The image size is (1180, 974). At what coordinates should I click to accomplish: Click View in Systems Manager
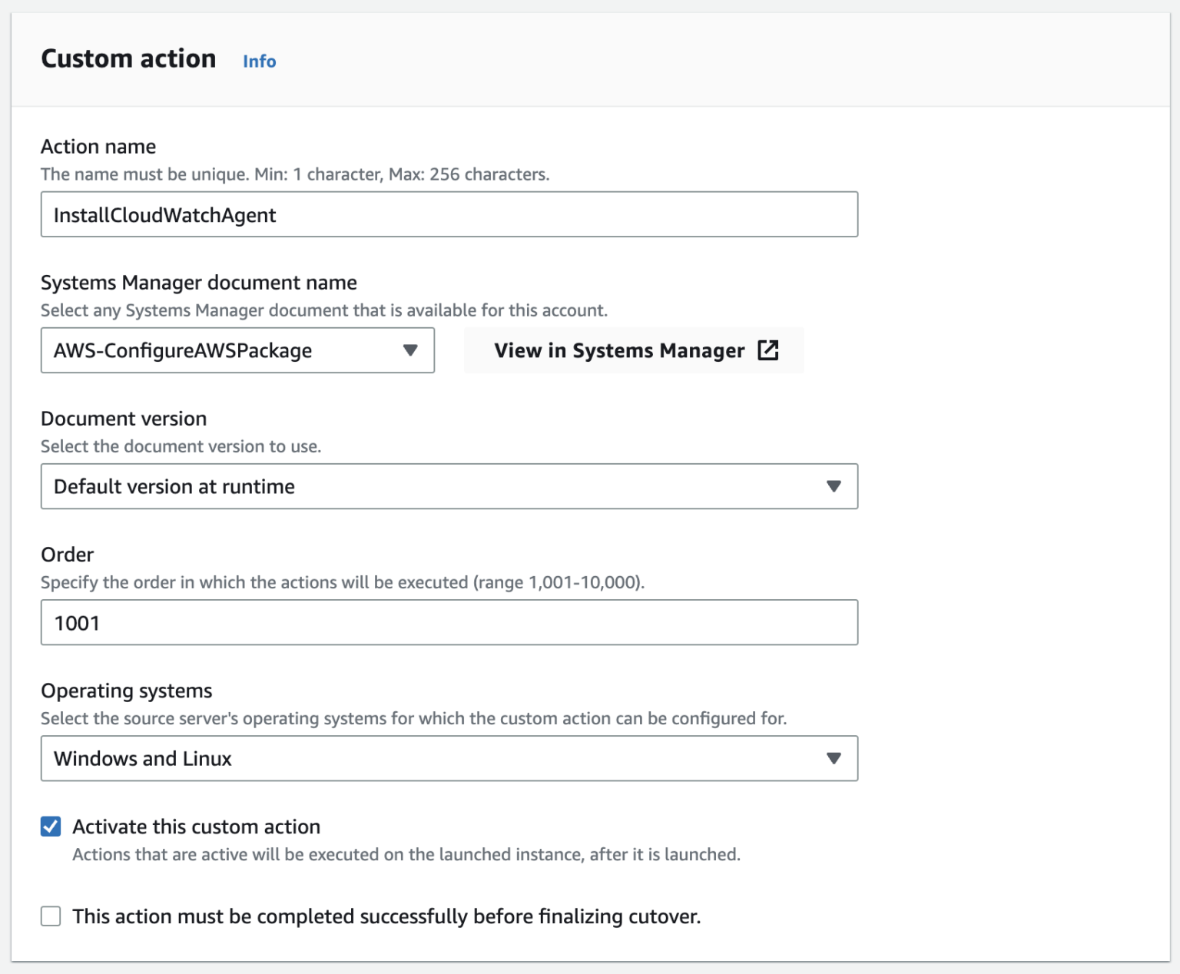pyautogui.click(x=620, y=350)
